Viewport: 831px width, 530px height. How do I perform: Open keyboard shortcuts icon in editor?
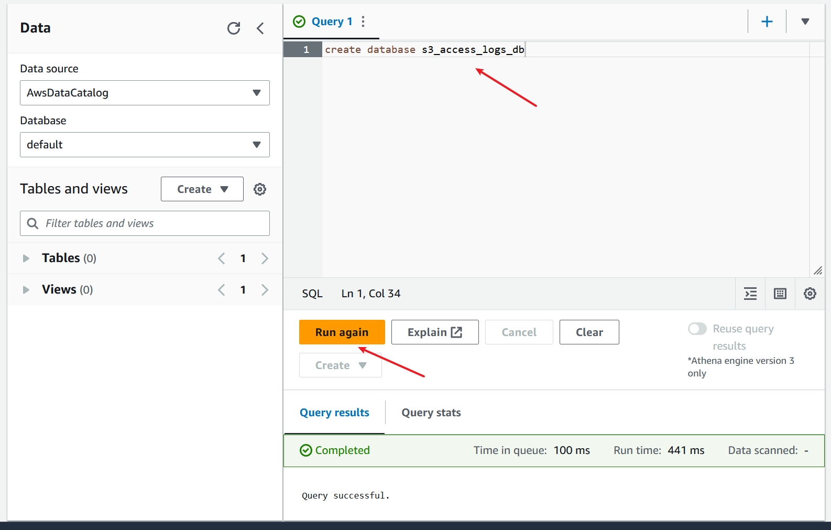point(780,294)
